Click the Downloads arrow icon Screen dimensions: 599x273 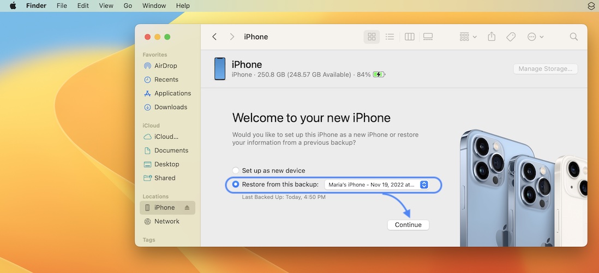click(147, 107)
